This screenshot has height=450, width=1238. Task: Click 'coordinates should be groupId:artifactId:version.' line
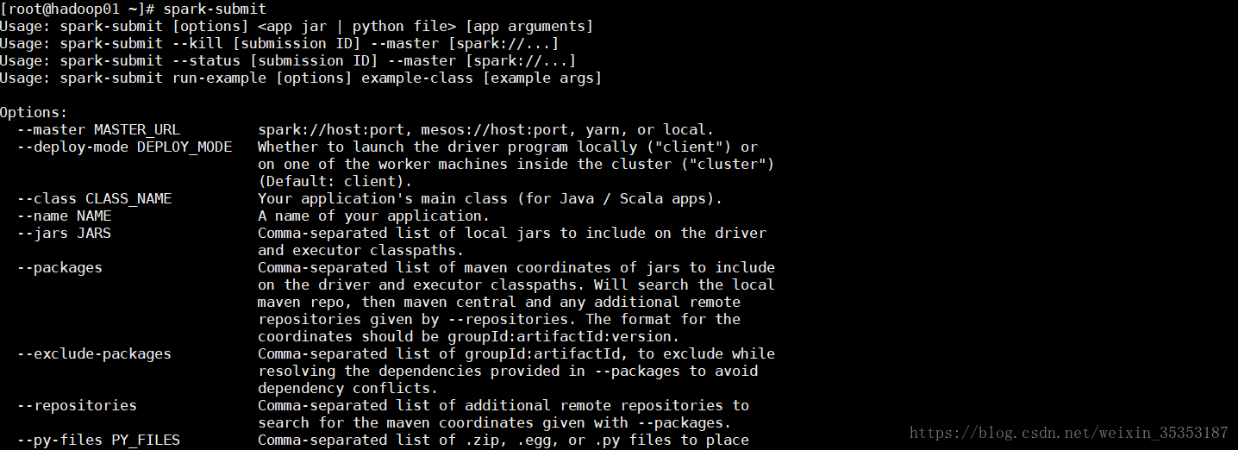[x=469, y=336]
